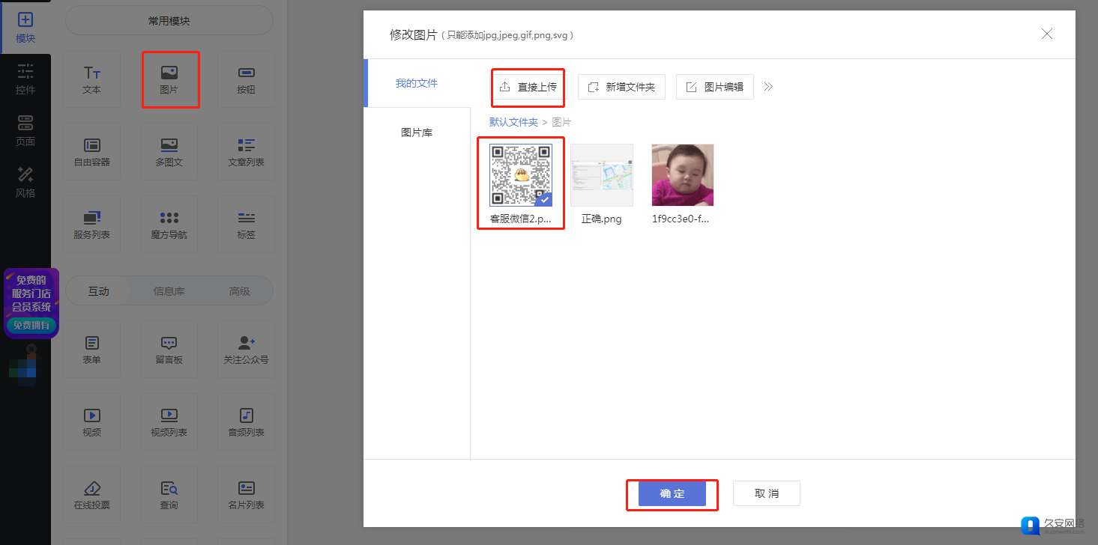The height and width of the screenshot is (545, 1098).
Task: Click the 直接上传 button
Action: click(528, 87)
